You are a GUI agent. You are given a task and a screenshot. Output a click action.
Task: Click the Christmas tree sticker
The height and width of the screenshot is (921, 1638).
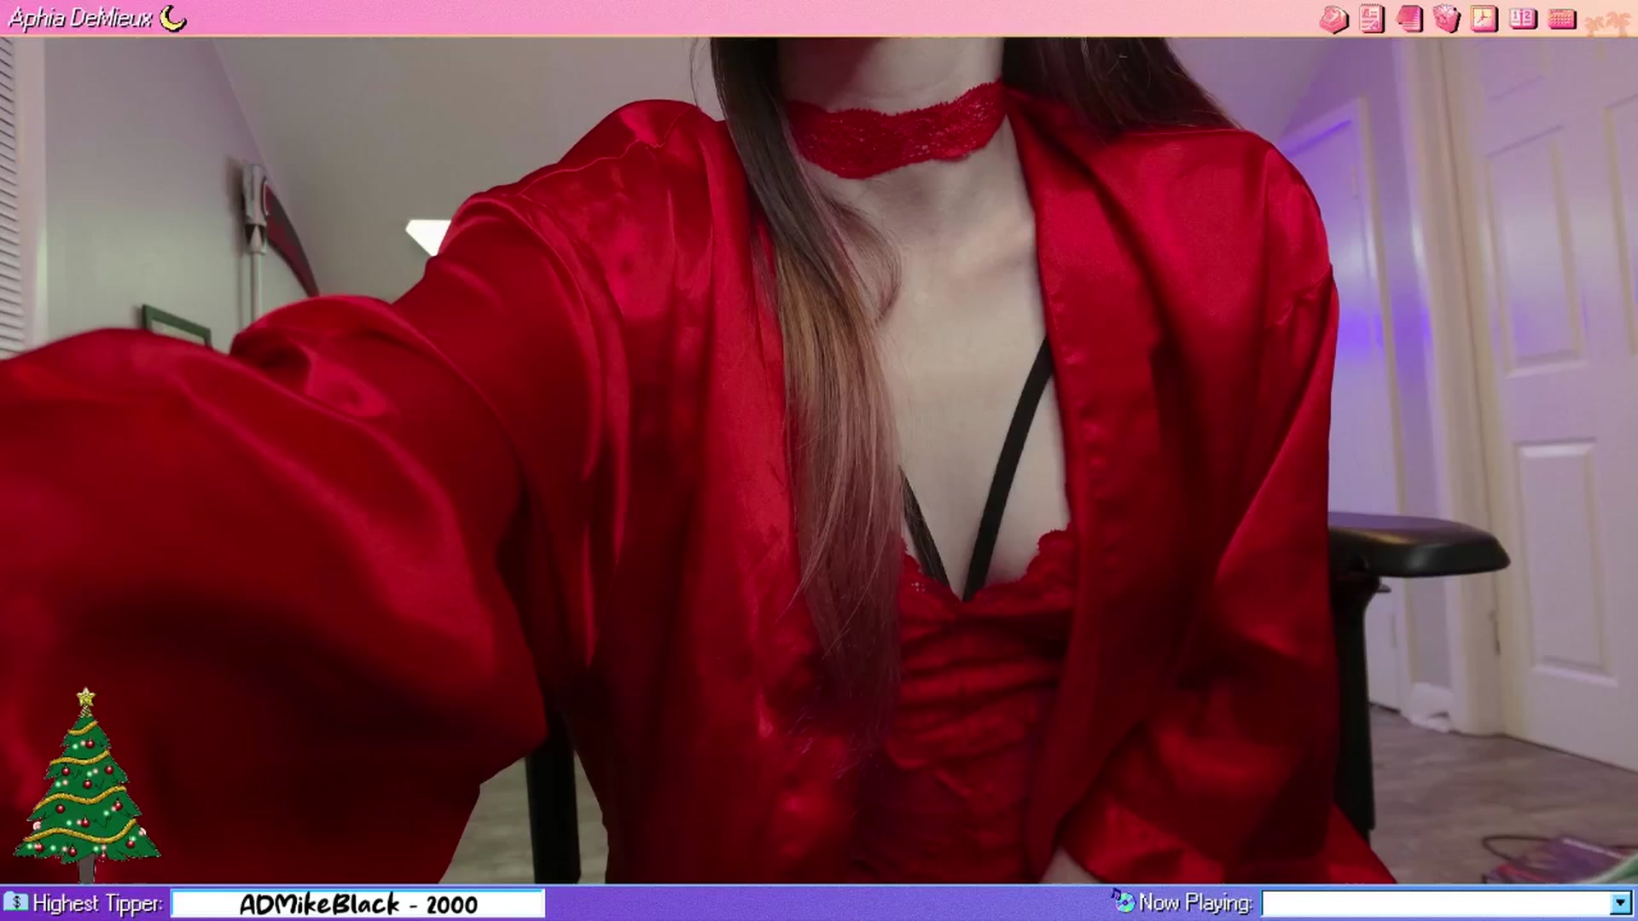(x=86, y=785)
